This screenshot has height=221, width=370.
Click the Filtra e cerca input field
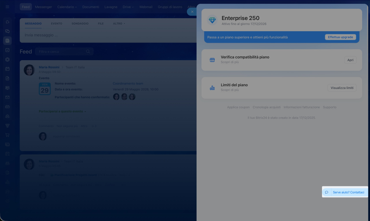64,51
